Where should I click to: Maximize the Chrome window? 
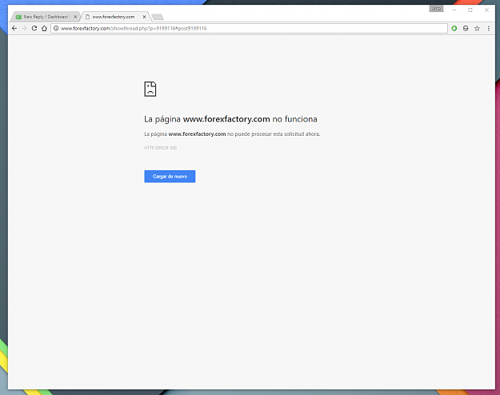click(470, 10)
